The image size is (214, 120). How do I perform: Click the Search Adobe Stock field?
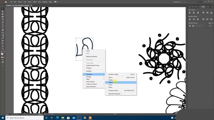[194, 2]
